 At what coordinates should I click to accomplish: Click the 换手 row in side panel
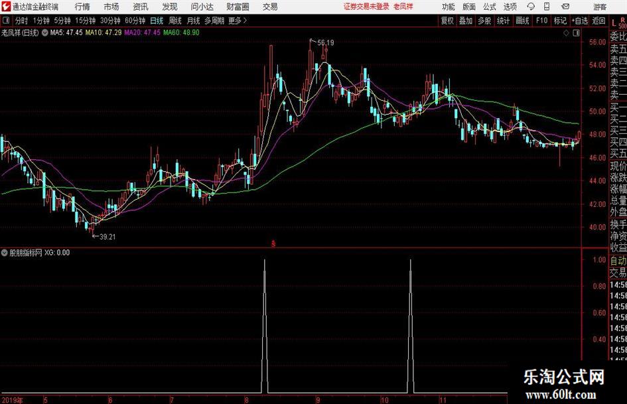coord(618,224)
